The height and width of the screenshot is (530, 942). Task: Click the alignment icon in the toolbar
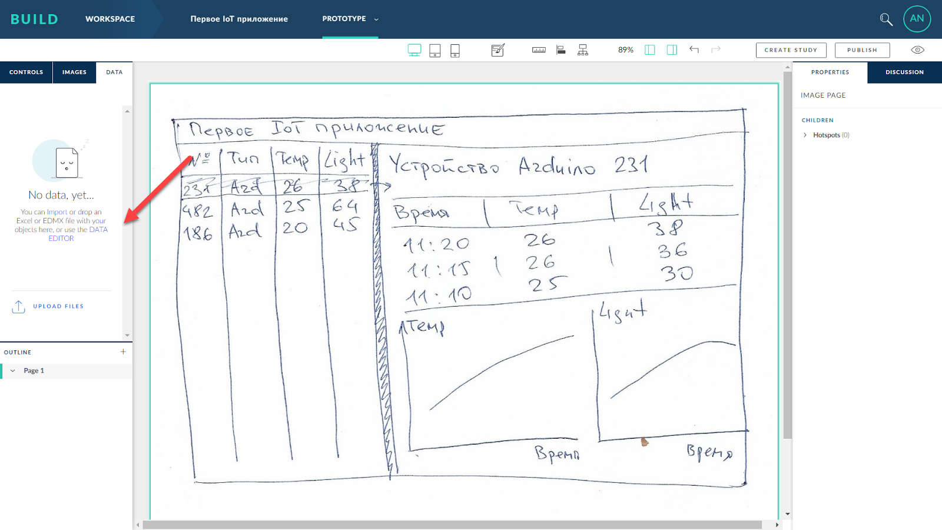(560, 50)
